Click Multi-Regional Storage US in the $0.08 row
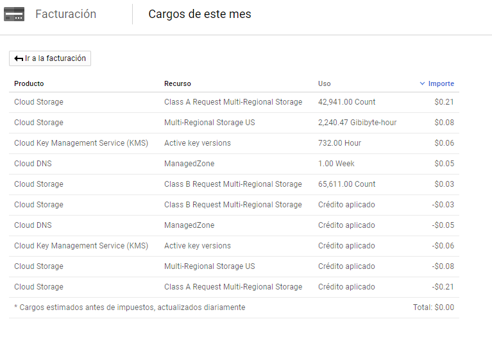The width and height of the screenshot is (492, 337). click(210, 123)
